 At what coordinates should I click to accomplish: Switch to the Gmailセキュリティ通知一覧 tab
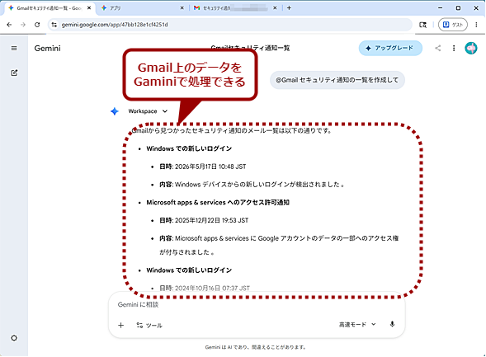coord(50,8)
